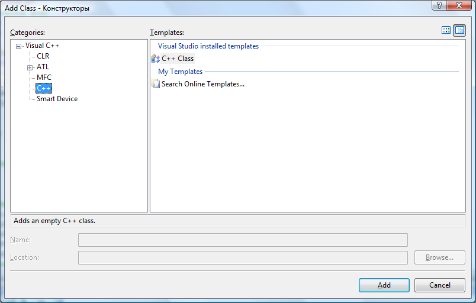Click the 'Adds an empty C++ class.' description

pyautogui.click(x=54, y=221)
